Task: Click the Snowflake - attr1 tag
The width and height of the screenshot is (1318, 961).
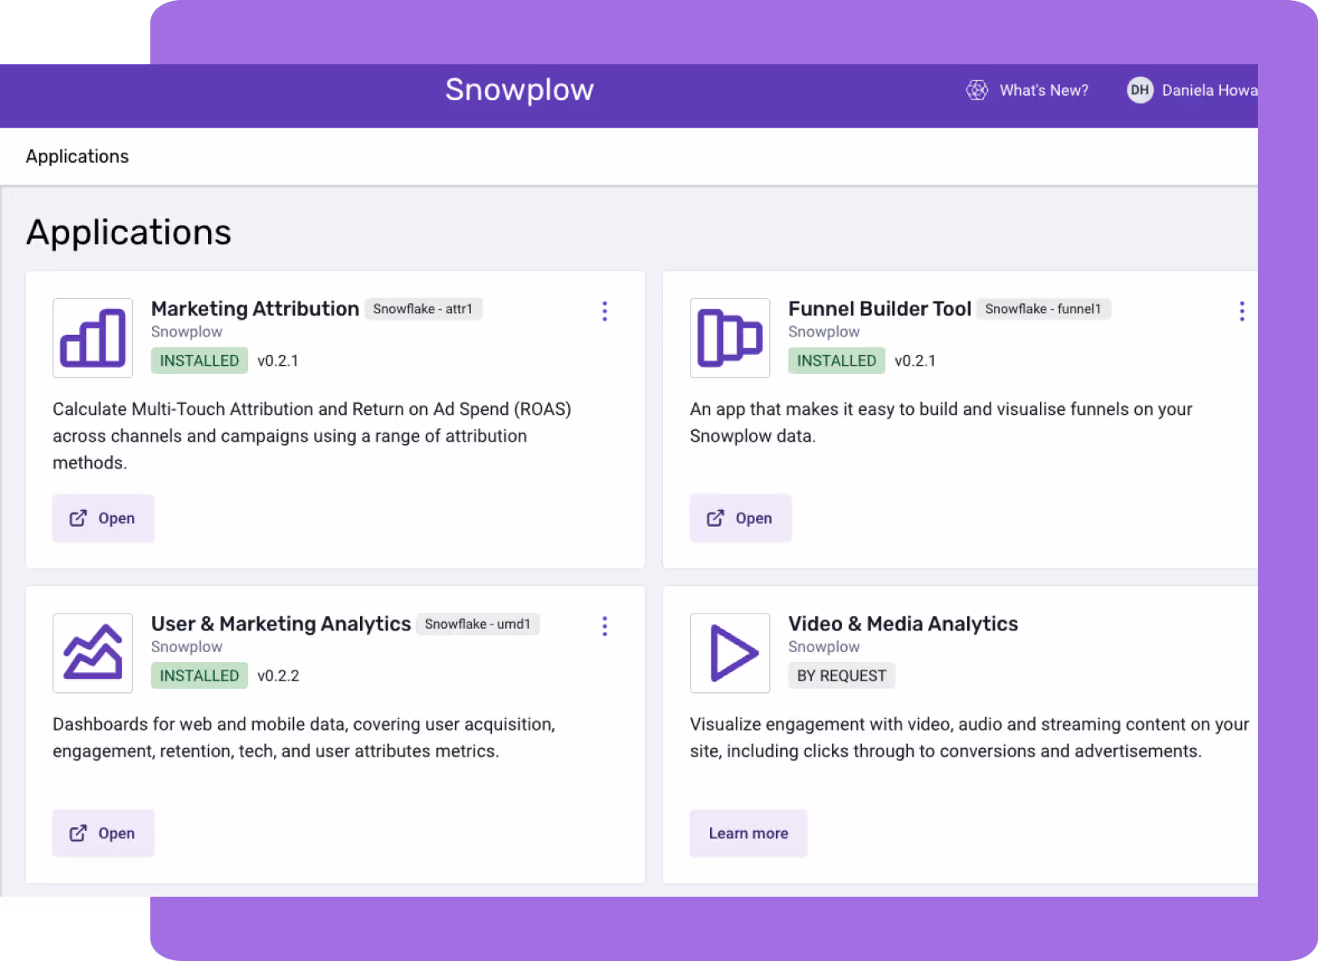Action: (423, 309)
